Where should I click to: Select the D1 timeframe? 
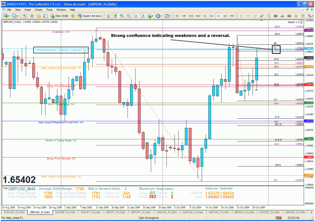(x=218, y=16)
